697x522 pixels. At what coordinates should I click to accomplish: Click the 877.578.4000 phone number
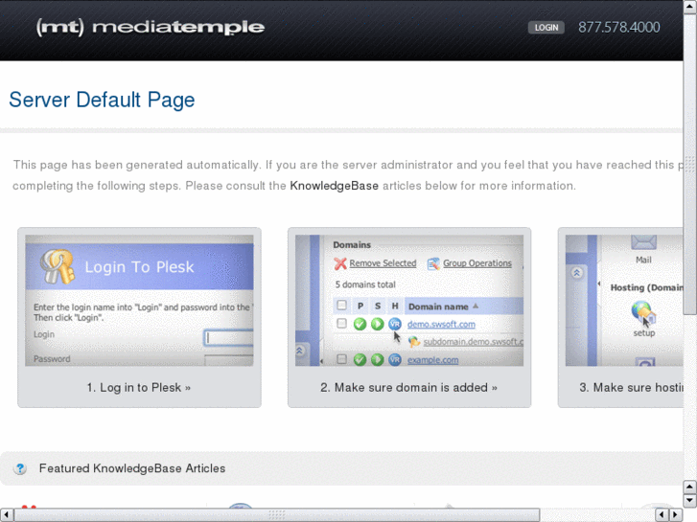click(618, 28)
